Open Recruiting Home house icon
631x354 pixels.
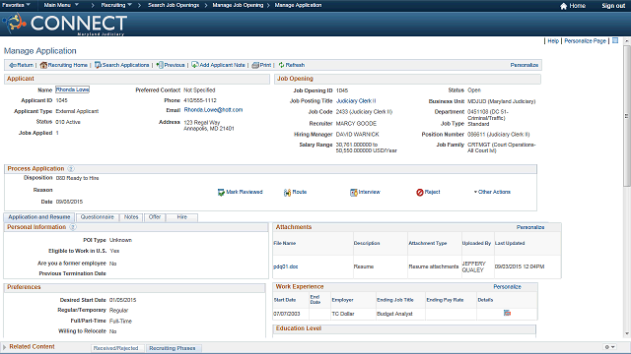43,65
